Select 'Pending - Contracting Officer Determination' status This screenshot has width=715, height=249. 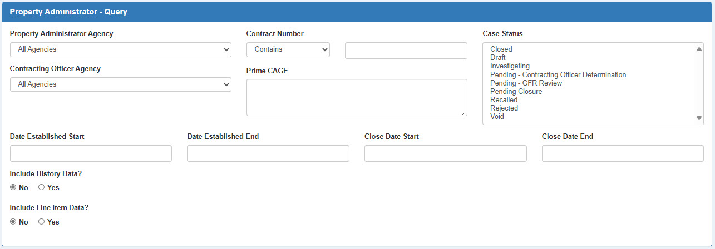tap(558, 74)
